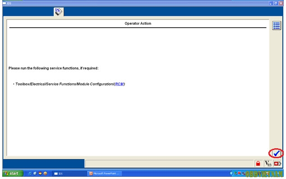Restore down the IDS window

276,3
